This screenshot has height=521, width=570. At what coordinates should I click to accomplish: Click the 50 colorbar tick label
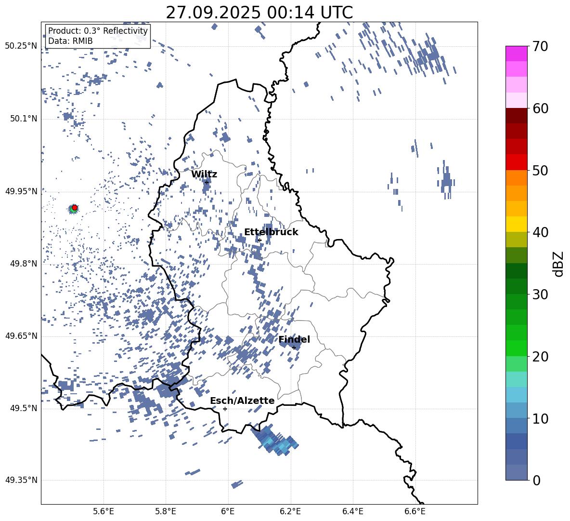click(x=540, y=170)
